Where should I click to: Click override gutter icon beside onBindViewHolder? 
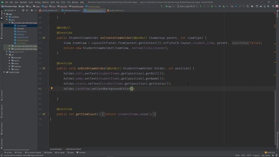pos(44,68)
